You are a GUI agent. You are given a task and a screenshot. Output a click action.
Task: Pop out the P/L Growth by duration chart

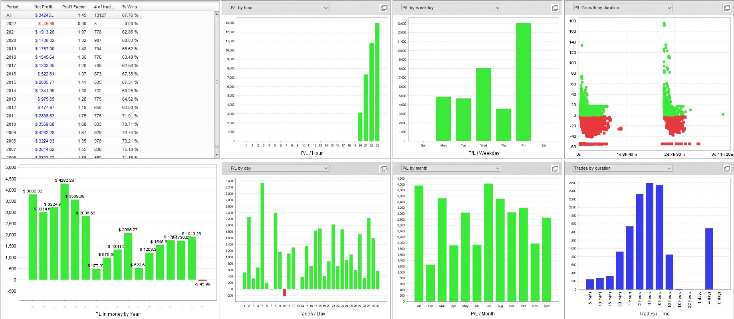(727, 8)
